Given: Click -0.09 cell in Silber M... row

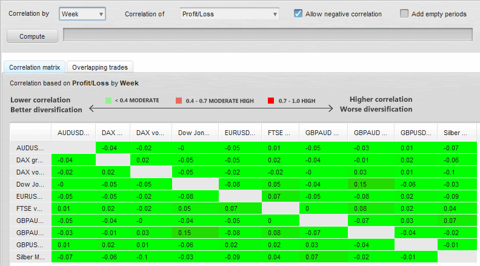Looking at the screenshot, I should coord(241,257).
